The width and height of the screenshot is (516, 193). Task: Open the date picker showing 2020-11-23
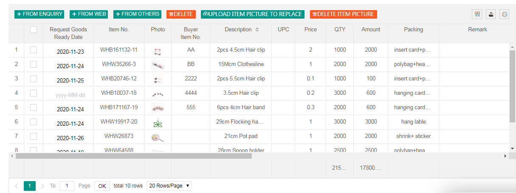(70, 52)
